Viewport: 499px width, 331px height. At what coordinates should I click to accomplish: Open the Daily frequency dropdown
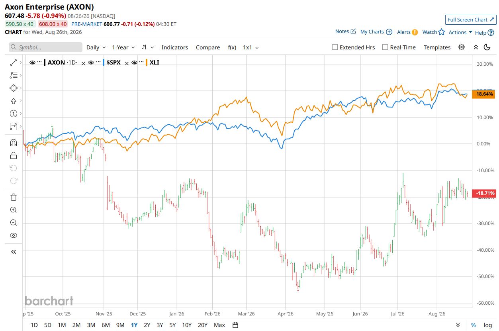(96, 47)
